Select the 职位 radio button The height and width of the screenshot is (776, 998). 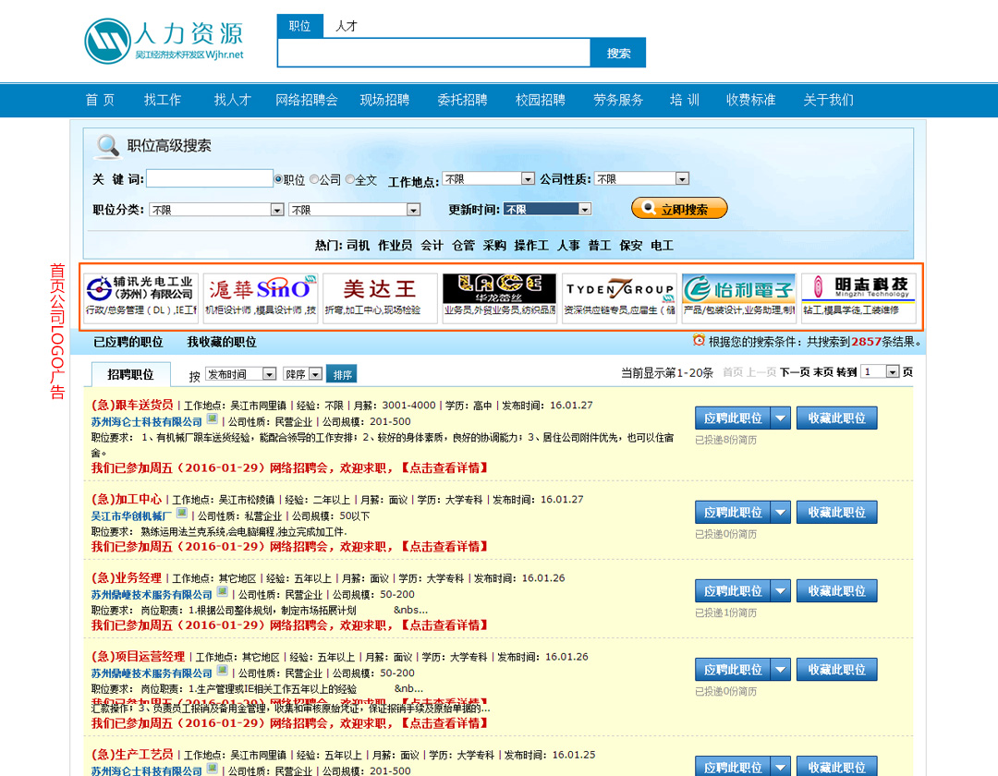(x=278, y=179)
